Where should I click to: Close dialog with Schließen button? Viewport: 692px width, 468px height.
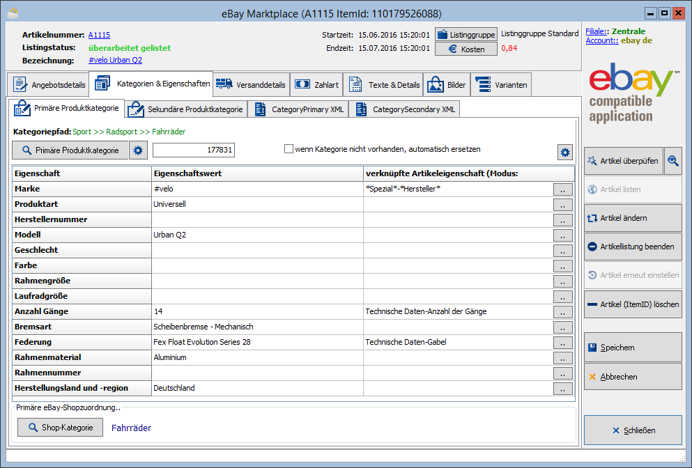pos(633,430)
